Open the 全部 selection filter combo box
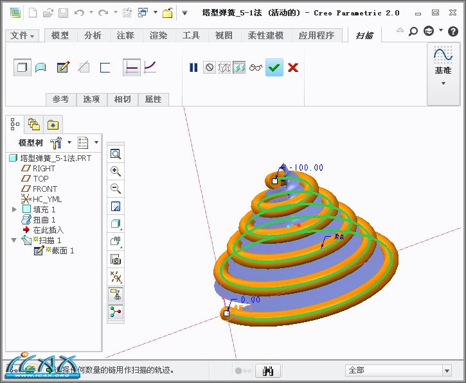 [x=399, y=370]
